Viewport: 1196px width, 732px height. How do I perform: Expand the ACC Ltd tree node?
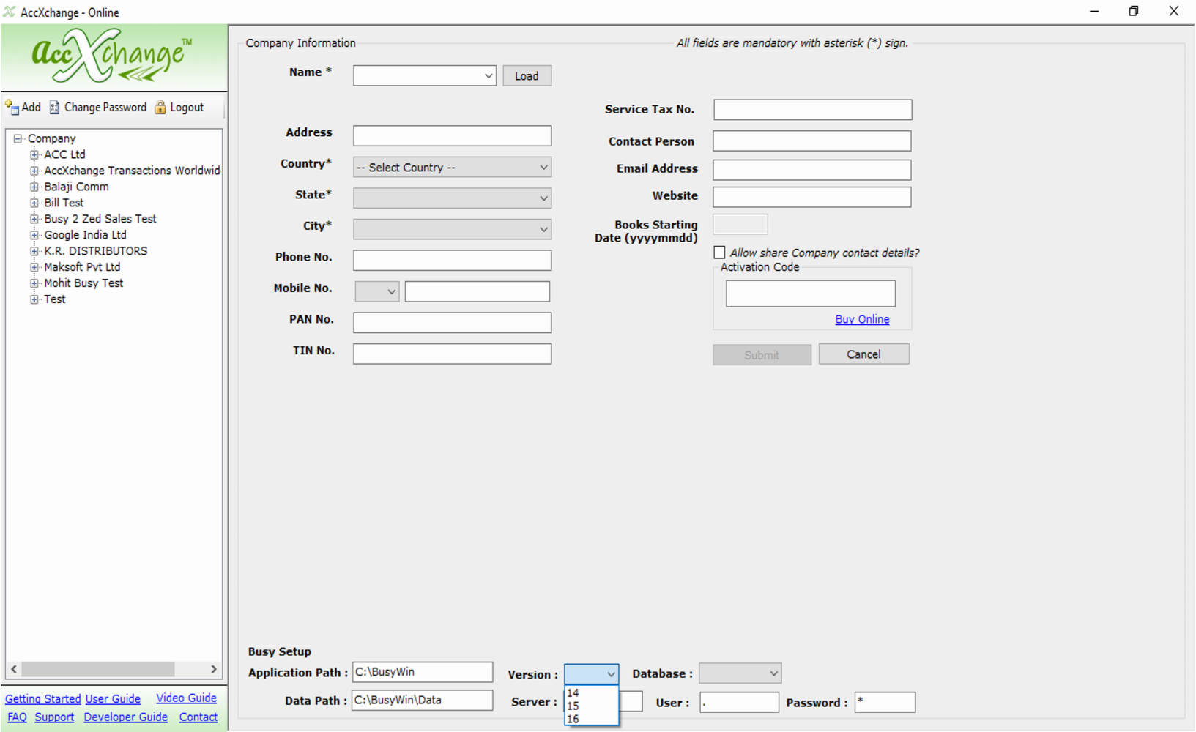tap(34, 154)
